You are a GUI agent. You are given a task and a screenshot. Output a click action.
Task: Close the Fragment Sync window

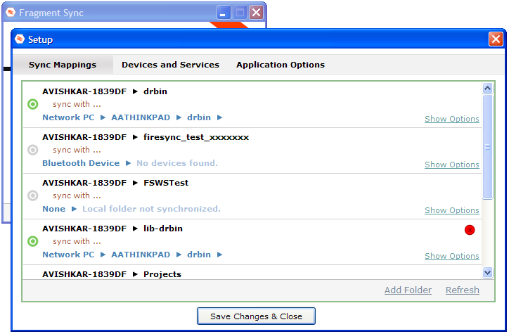(256, 13)
